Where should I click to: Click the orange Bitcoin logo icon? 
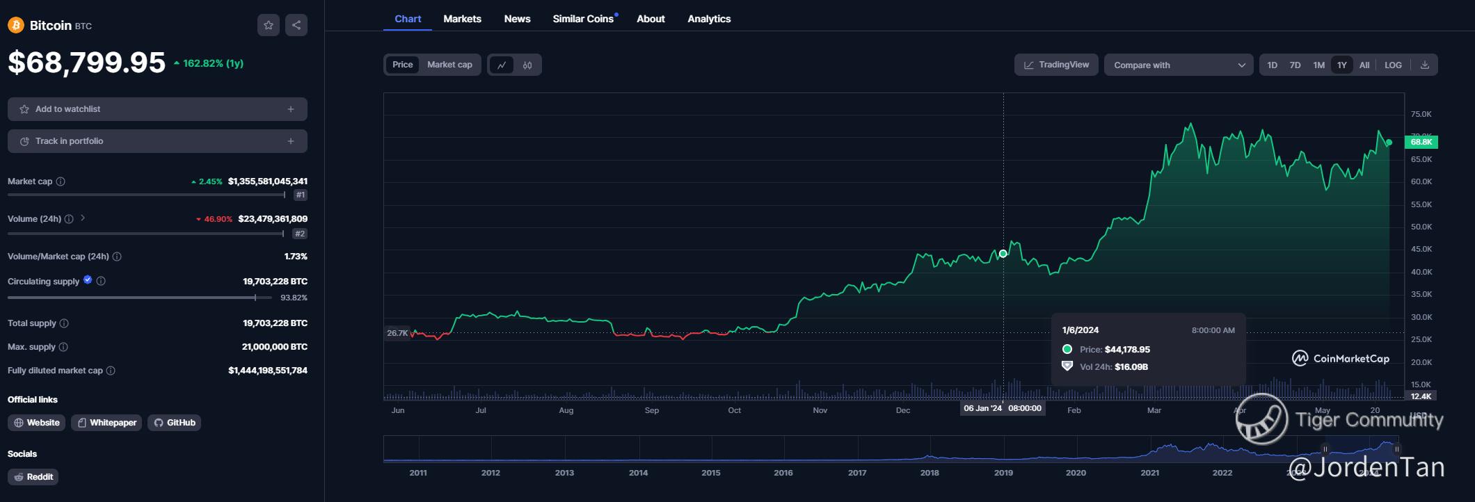[x=15, y=25]
